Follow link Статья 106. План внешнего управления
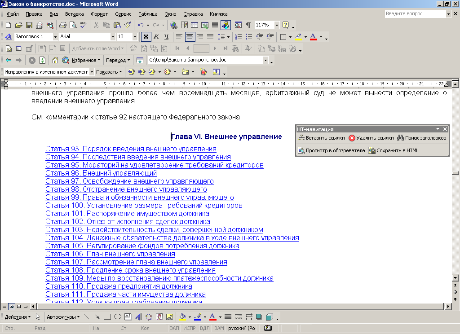 111,254
